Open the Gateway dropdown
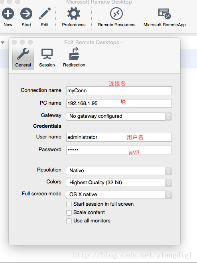The width and height of the screenshot is (197, 263). click(x=119, y=116)
